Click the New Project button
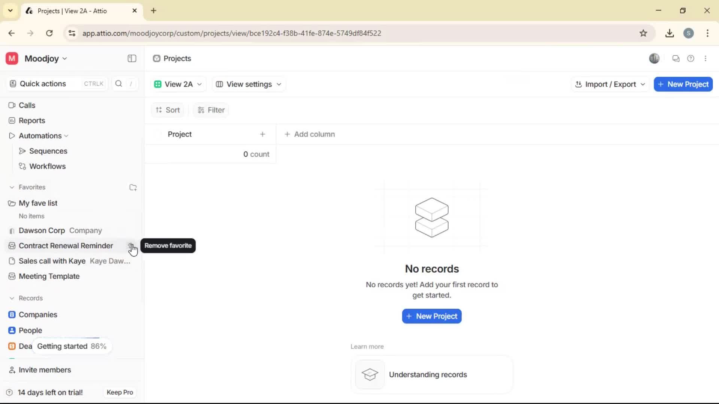Image resolution: width=719 pixels, height=404 pixels. point(683,84)
